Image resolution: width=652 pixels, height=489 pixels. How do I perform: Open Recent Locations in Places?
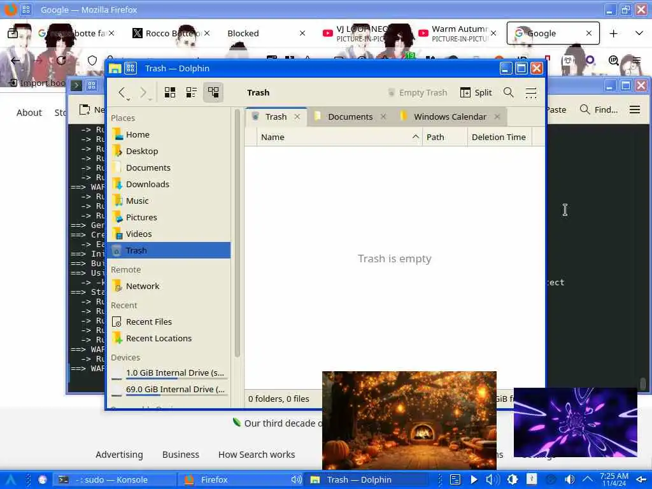click(x=168, y=339)
